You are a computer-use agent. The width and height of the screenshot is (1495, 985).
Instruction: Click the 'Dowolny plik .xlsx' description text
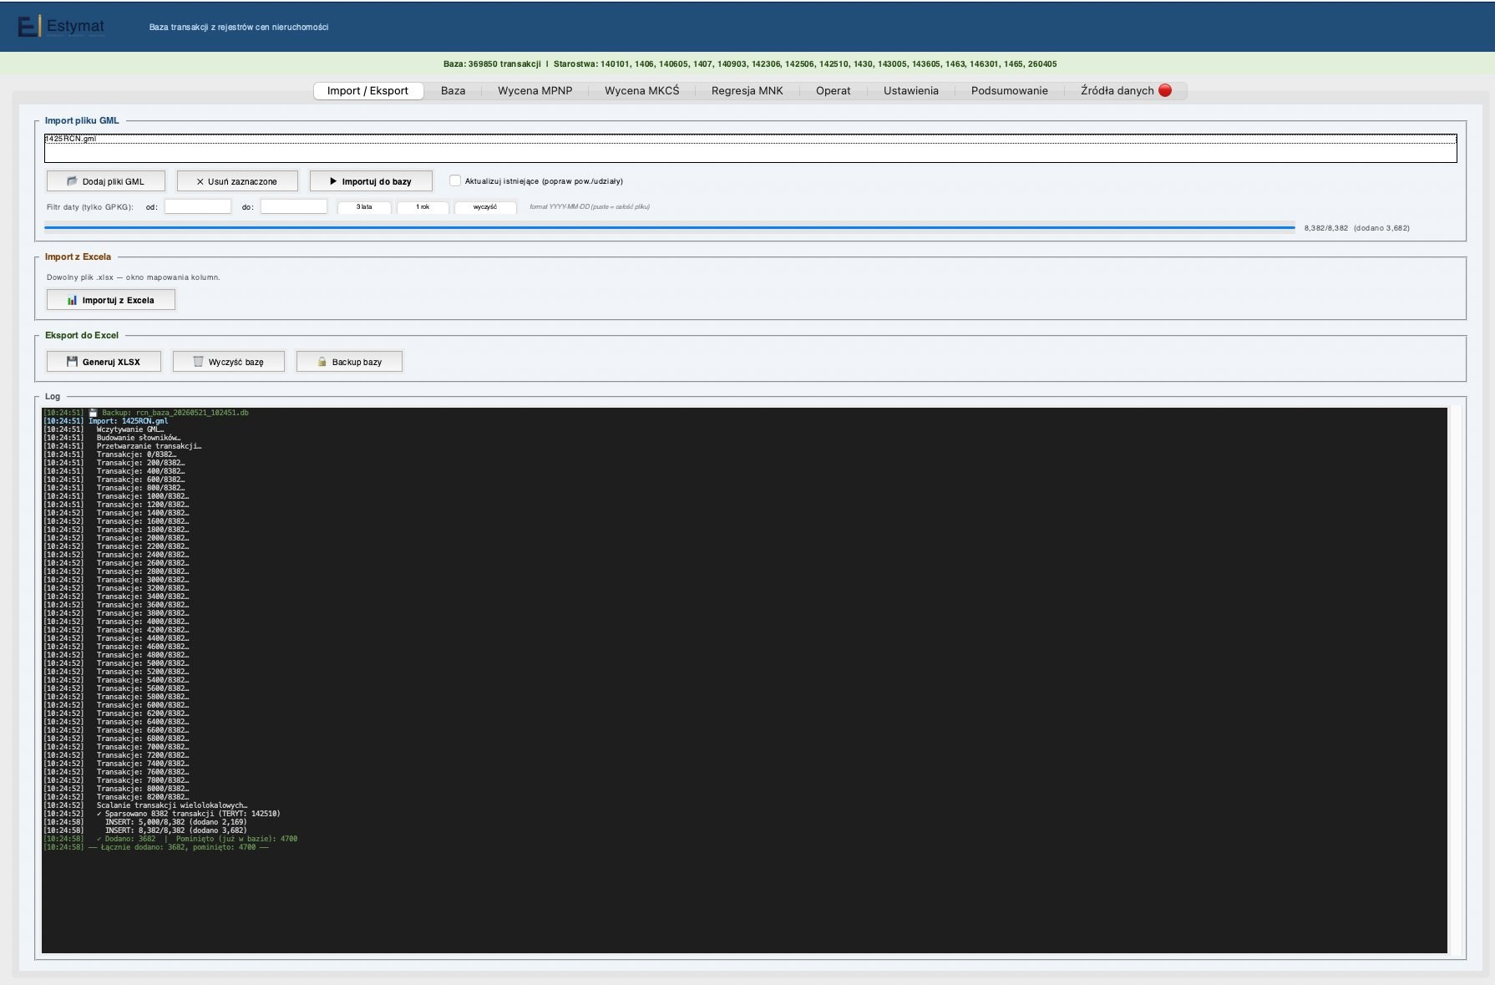(133, 277)
